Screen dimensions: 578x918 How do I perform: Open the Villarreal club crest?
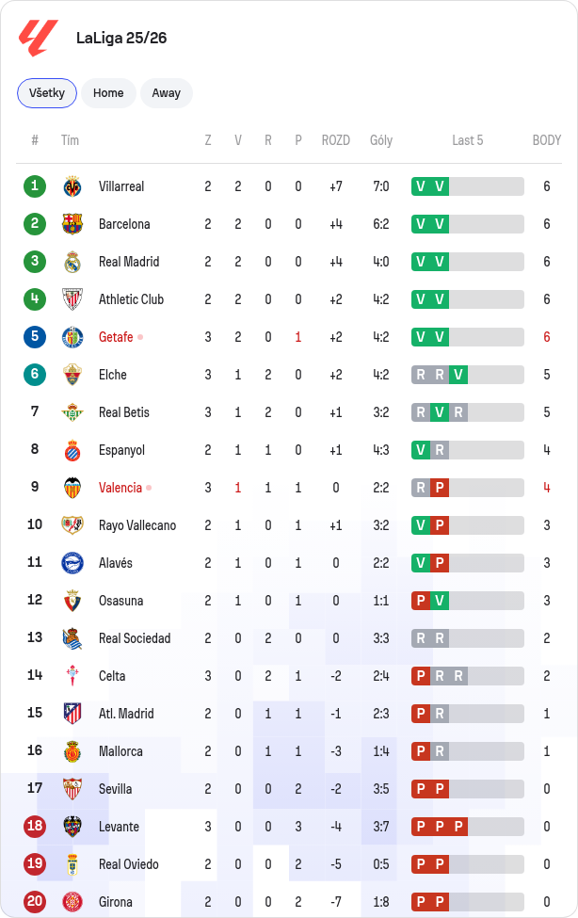[72, 186]
